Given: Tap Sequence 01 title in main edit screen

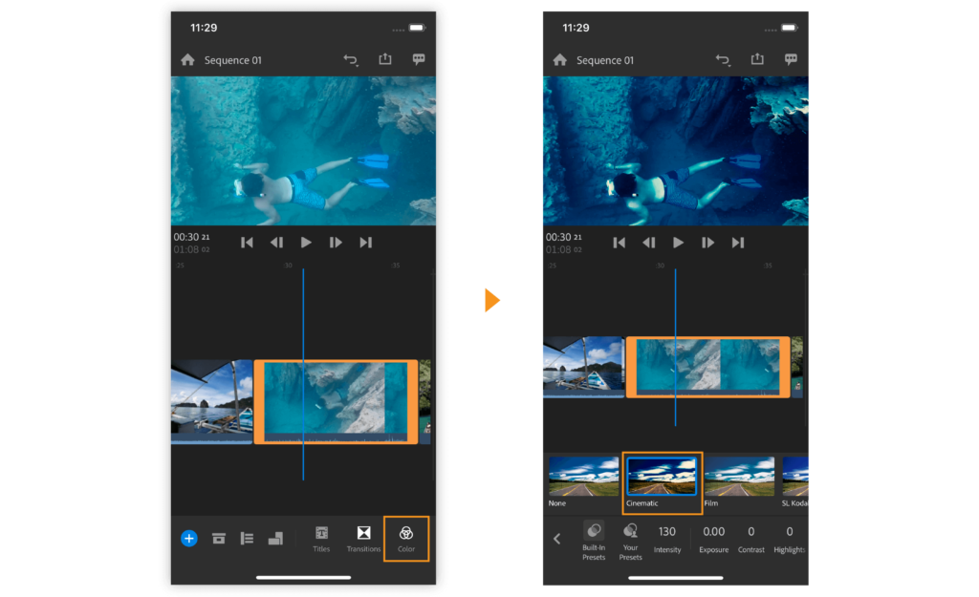Looking at the screenshot, I should [233, 60].
